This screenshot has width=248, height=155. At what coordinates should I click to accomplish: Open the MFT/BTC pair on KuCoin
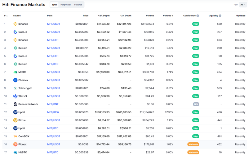tap(53, 64)
